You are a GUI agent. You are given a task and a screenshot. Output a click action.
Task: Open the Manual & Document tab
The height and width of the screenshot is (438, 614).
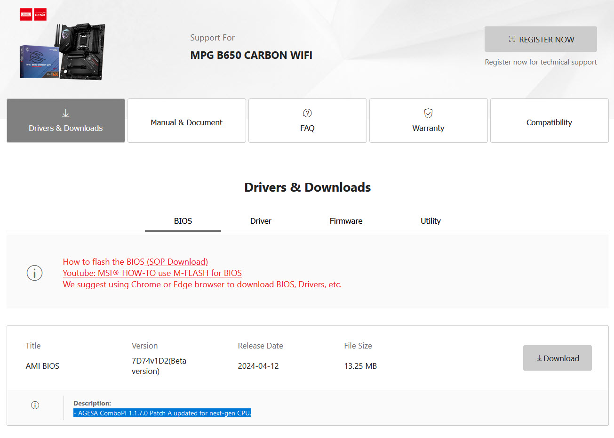187,121
